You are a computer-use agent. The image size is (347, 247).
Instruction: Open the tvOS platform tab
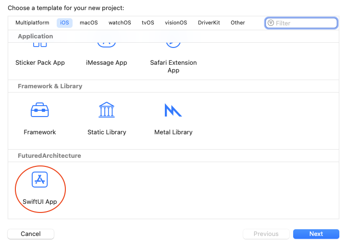148,23
